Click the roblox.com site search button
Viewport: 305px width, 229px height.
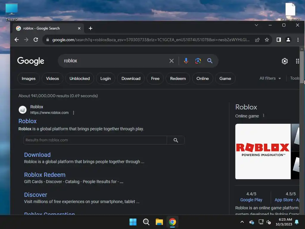point(176,140)
